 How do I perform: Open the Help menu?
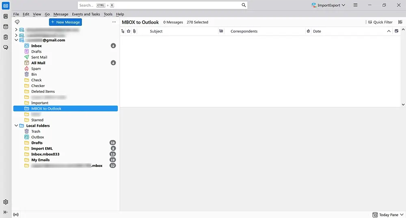tap(120, 14)
